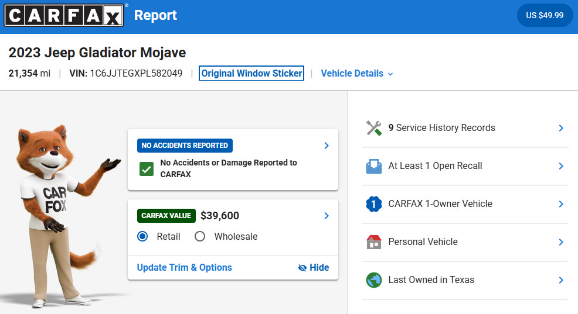Screen dimensions: 578x314
Task: Click the $39,600 value amount
Action: coord(220,216)
